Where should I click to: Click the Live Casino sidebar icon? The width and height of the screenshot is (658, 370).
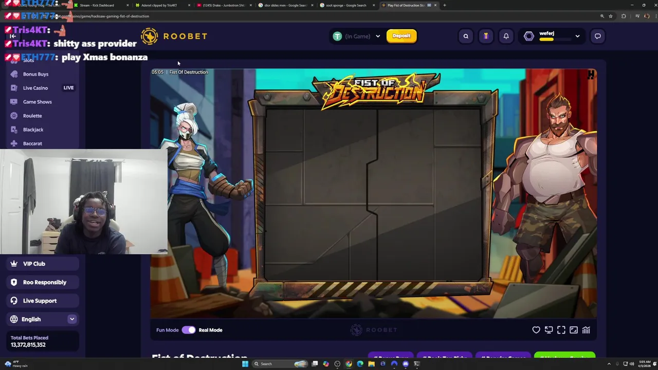[14, 88]
